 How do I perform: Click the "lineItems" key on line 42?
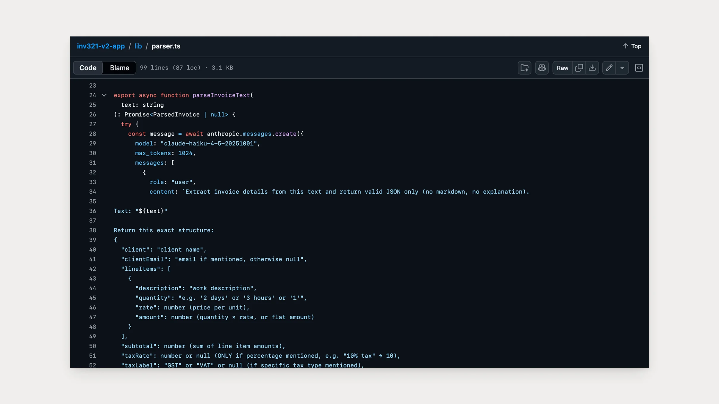click(x=140, y=269)
